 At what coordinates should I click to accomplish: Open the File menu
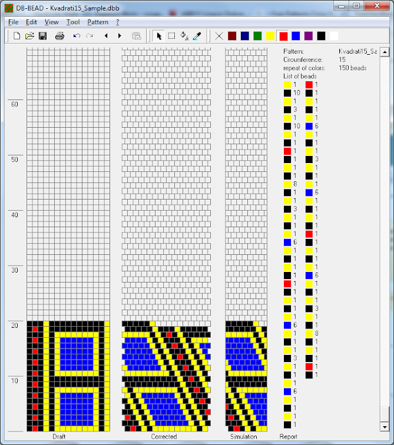tap(13, 22)
